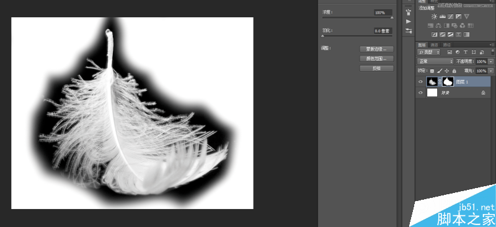Open the opacity 不透明度 dropdown arrow

[x=490, y=62]
